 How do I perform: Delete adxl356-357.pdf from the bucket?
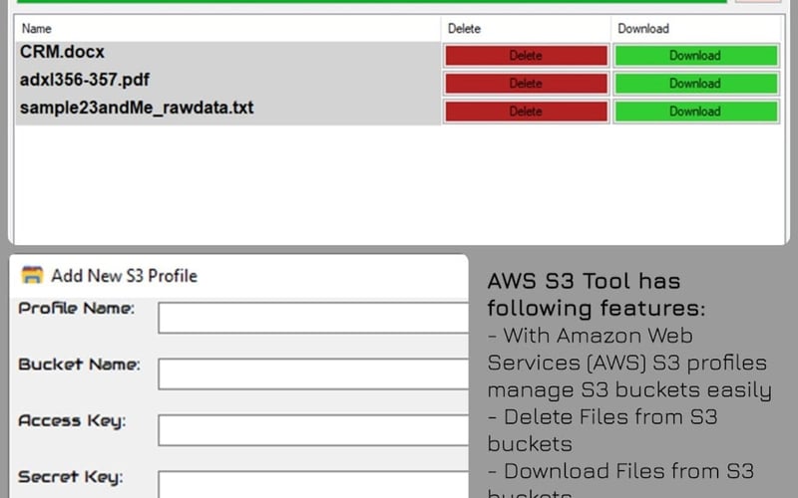[x=527, y=84]
